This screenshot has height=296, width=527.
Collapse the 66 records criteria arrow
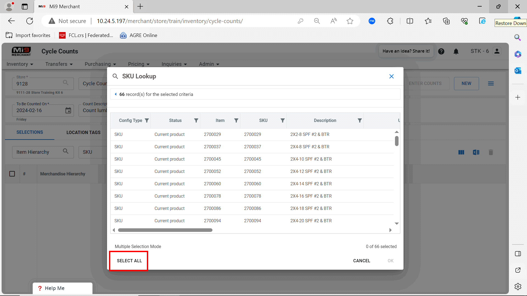116,94
